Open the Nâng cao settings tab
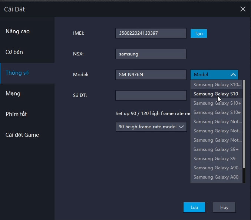Image resolution: width=251 pixels, height=220 pixels. pos(17,31)
